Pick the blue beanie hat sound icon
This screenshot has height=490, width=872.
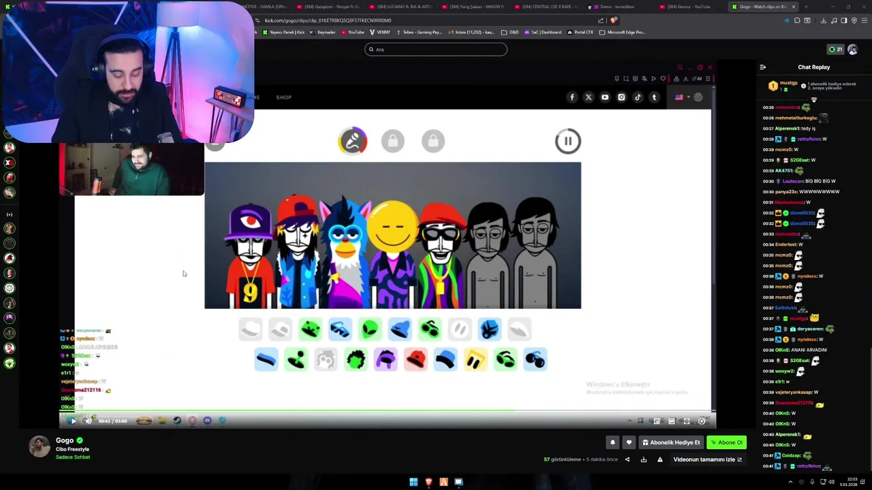pyautogui.click(x=400, y=329)
